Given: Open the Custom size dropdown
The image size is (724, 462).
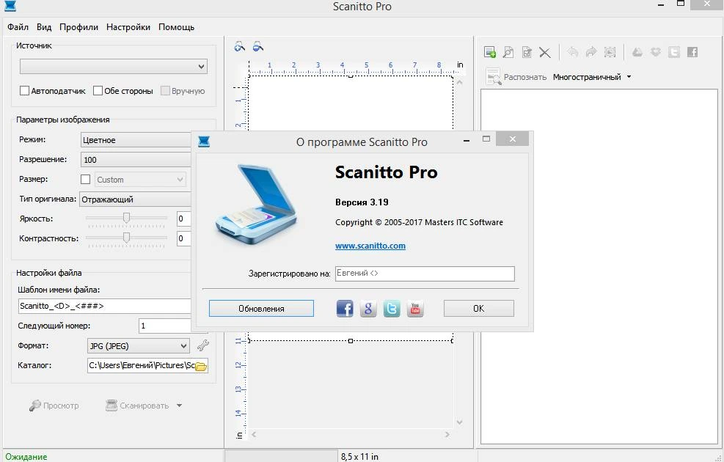Looking at the screenshot, I should [141, 180].
